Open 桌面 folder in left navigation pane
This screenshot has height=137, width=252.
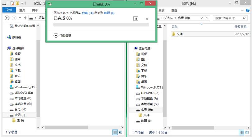point(15,81)
